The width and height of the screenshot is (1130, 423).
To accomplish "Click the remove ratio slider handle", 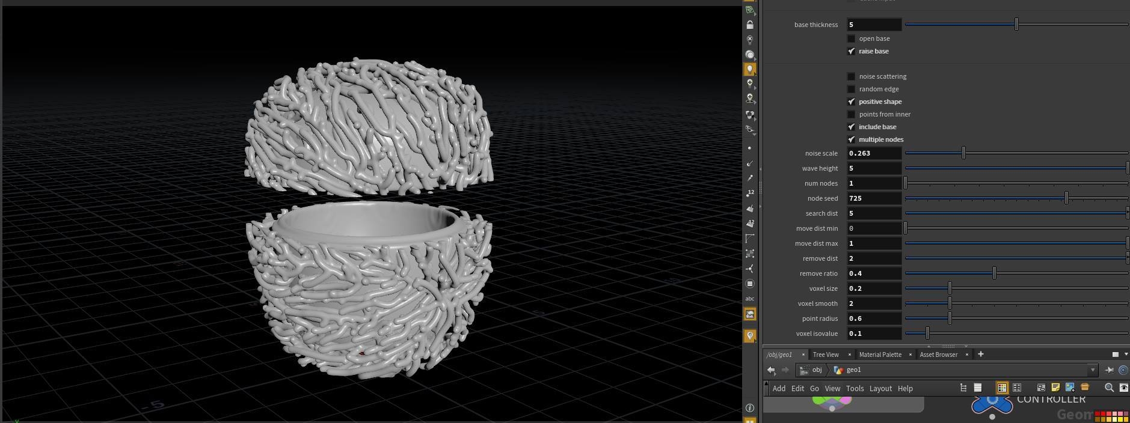I will 994,273.
